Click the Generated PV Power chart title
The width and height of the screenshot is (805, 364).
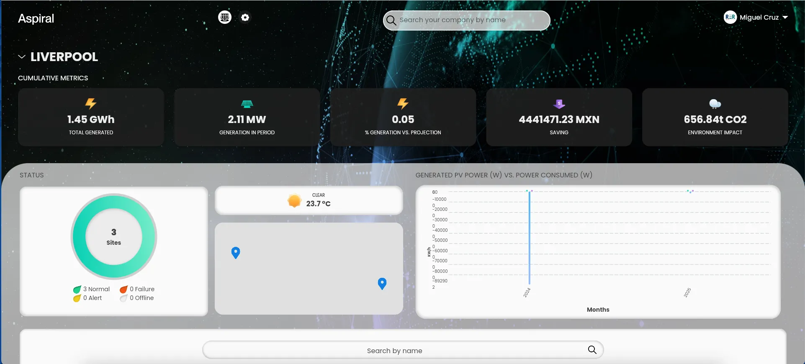[504, 175]
